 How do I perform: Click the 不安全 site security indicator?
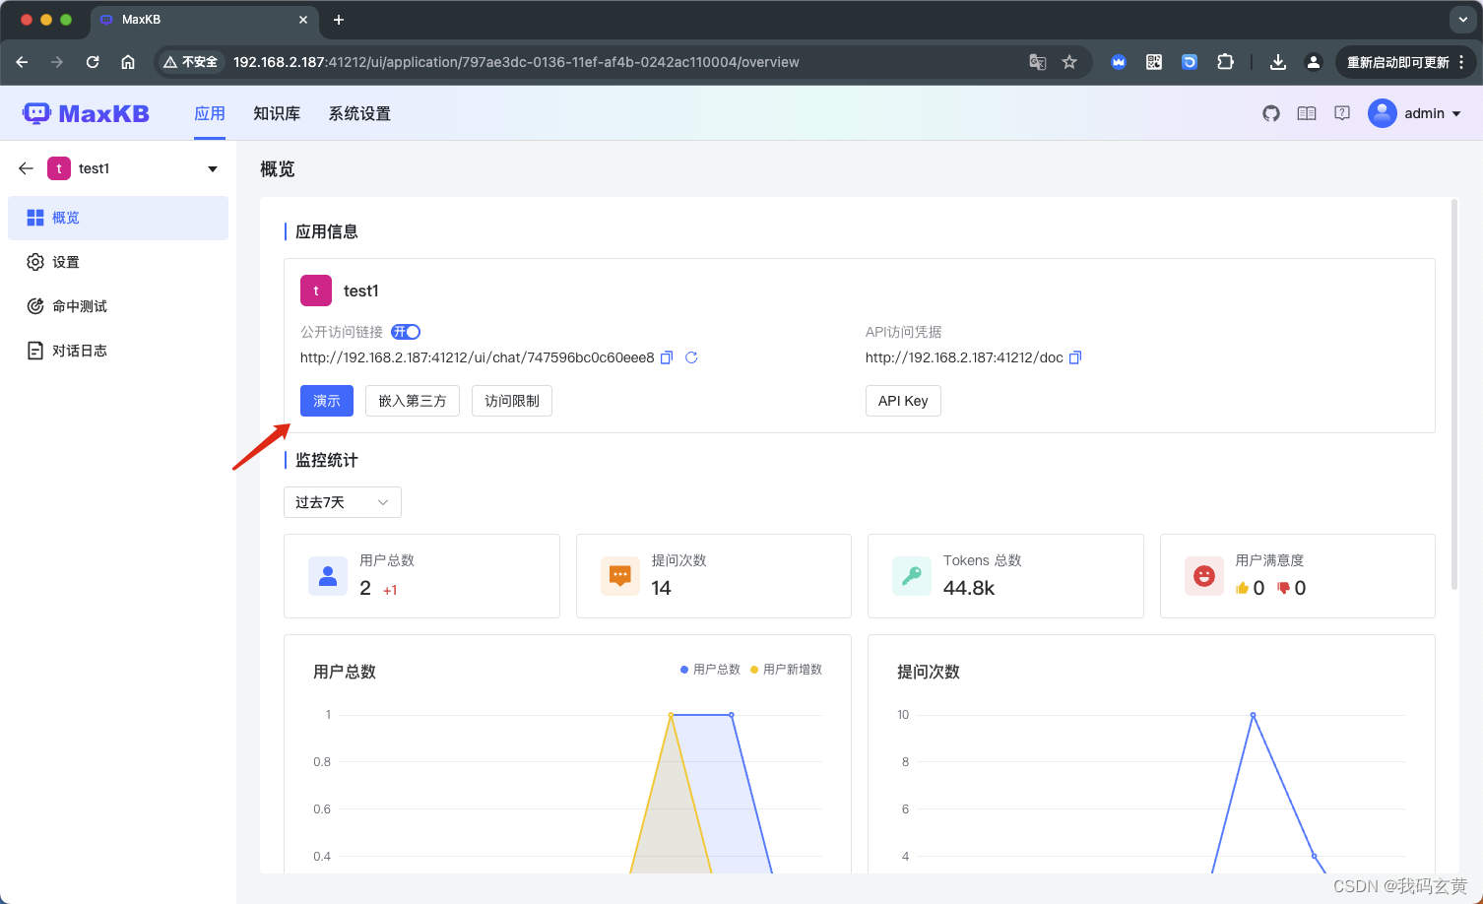tap(191, 62)
